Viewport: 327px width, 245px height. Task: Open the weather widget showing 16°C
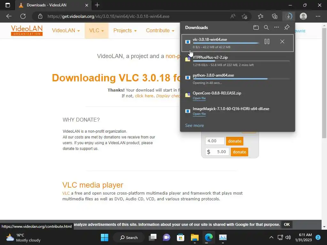pos(23,237)
